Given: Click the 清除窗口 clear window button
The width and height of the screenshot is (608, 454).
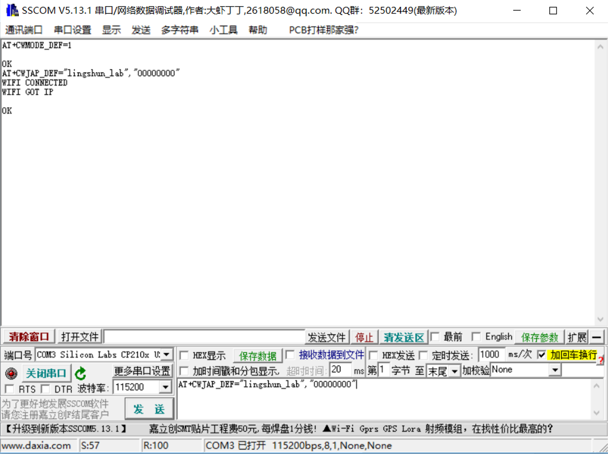Looking at the screenshot, I should (x=29, y=337).
